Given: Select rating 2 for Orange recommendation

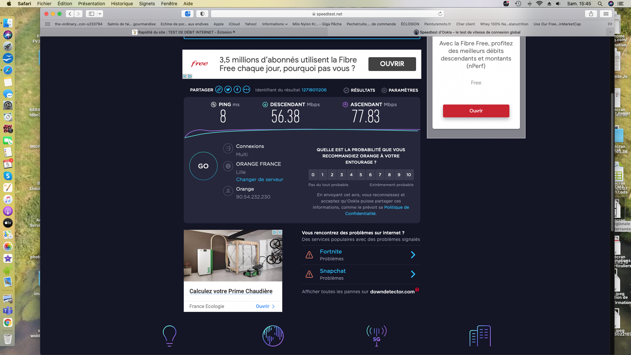Looking at the screenshot, I should click(x=332, y=175).
